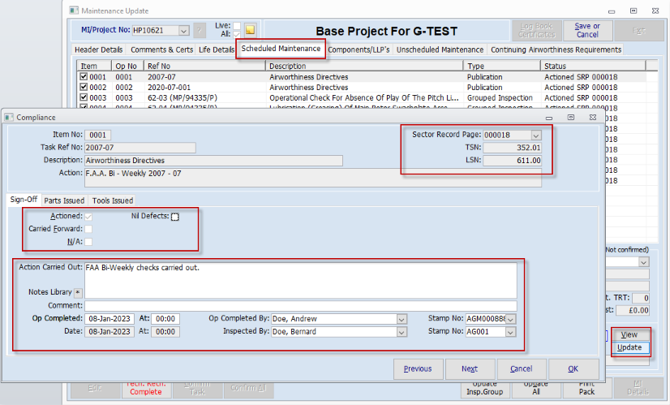Viewport: 670px width, 405px height.
Task: Open the Notes Library asterisk button
Action: 78,291
